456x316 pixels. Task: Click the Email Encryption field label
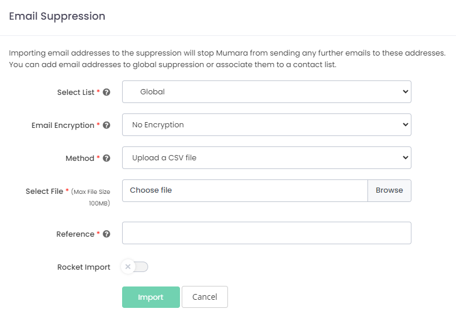pos(62,126)
